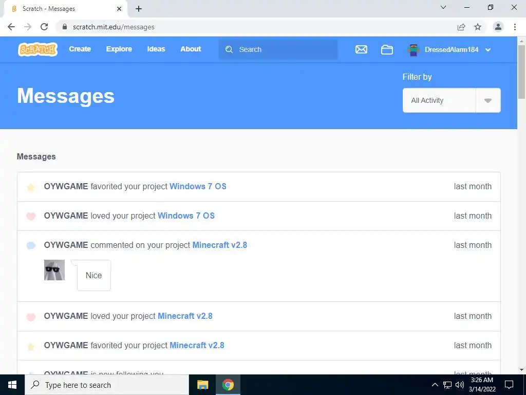Screen dimensions: 526x395
Task: Open Minecraft v2.8 link in loved message
Action: (x=185, y=316)
